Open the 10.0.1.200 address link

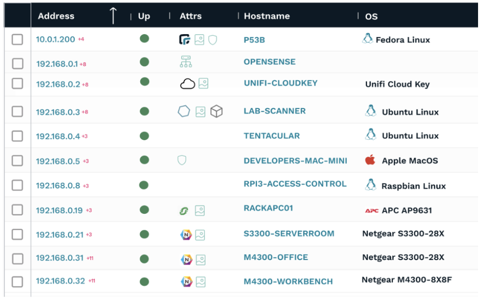click(55, 39)
